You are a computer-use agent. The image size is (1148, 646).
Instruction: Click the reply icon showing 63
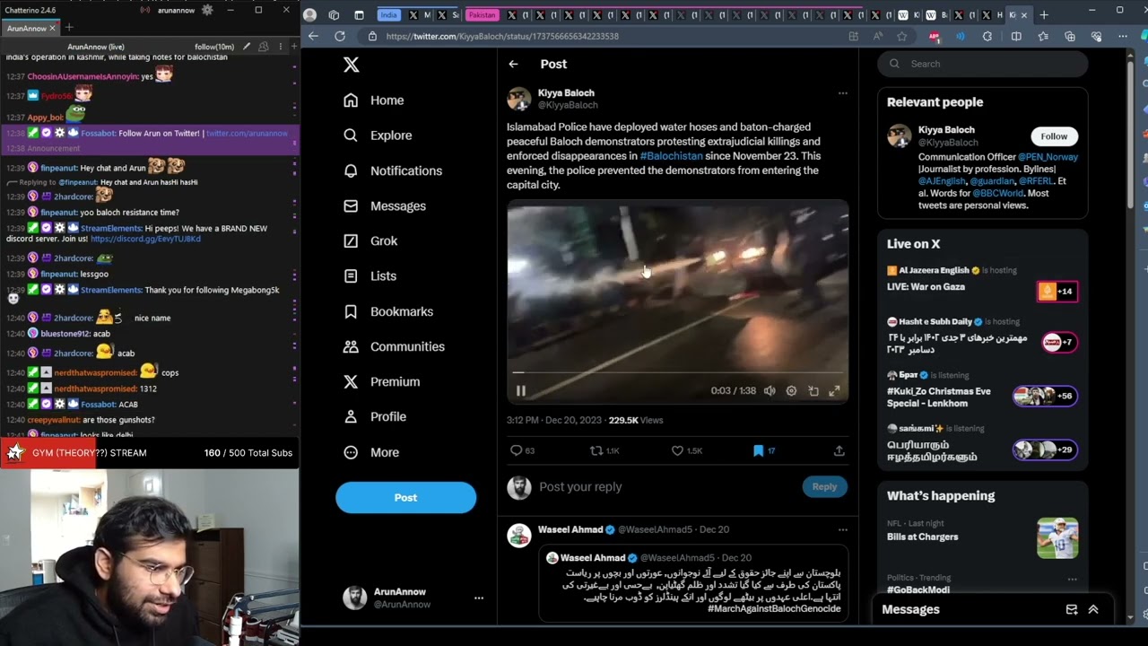tap(516, 450)
